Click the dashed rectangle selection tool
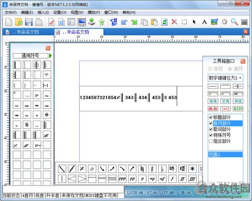 [184, 22]
